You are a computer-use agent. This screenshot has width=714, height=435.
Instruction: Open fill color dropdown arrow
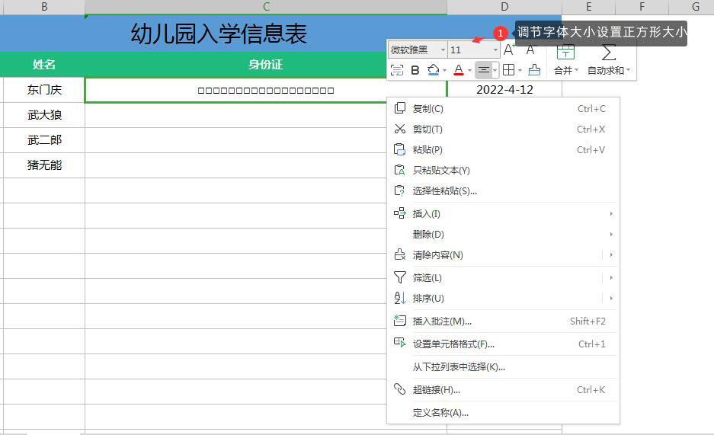click(x=444, y=71)
